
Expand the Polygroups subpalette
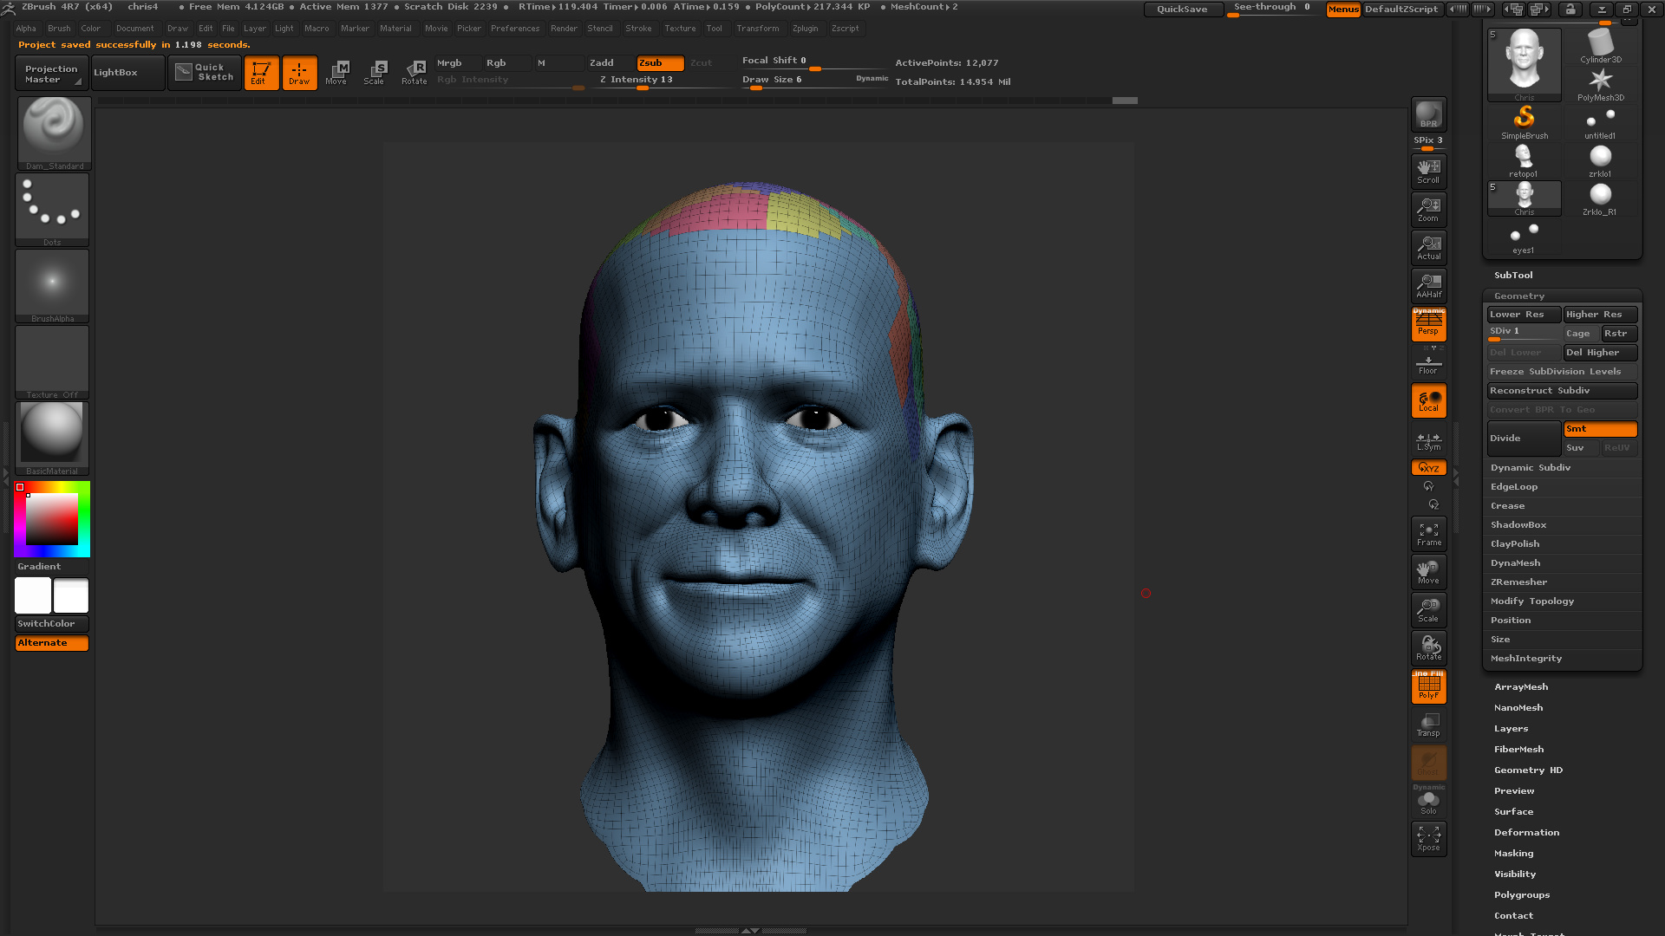(x=1521, y=895)
